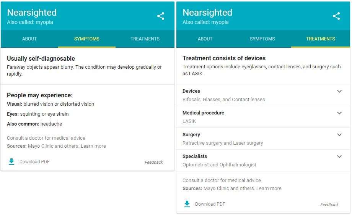Switch to Symptoms tab in the right card
Viewport: 352px width, 216px height.
(x=262, y=39)
